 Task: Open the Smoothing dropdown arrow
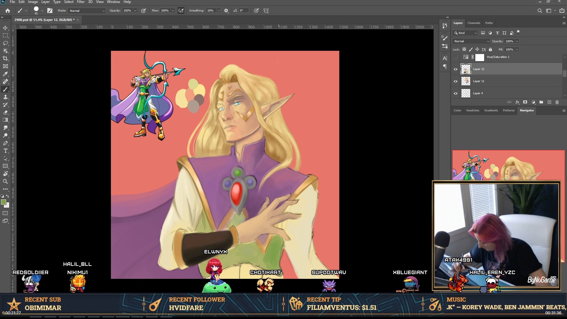coord(219,11)
